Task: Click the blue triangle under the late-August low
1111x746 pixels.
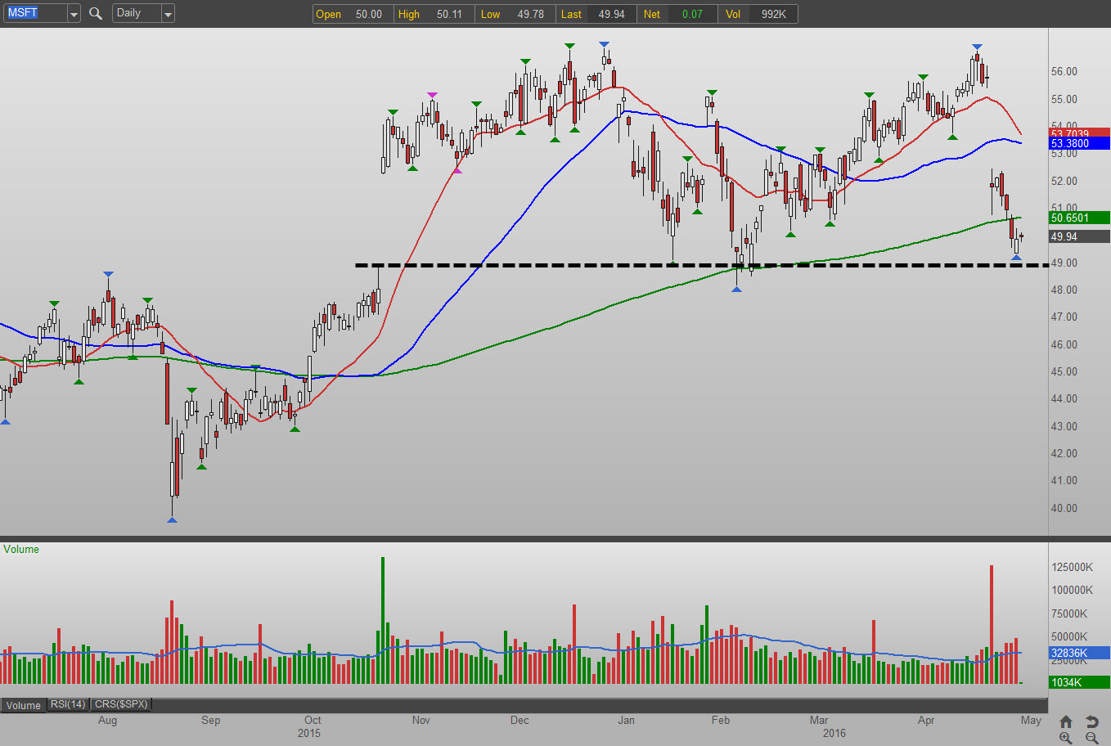Action: point(172,519)
